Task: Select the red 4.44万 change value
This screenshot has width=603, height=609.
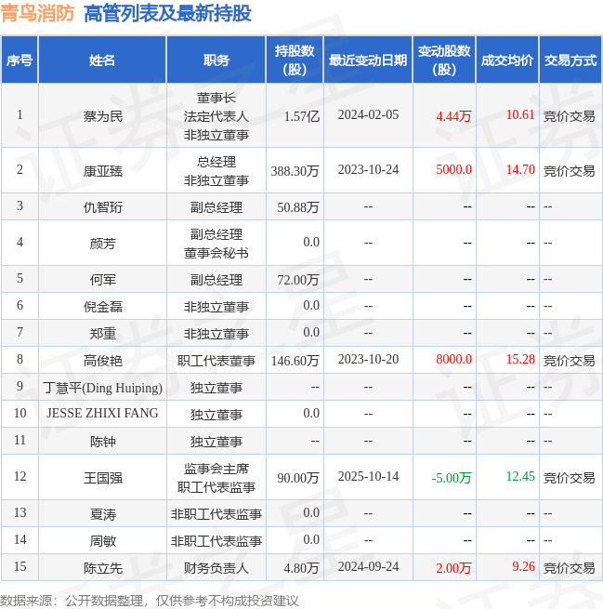Action: pos(453,116)
